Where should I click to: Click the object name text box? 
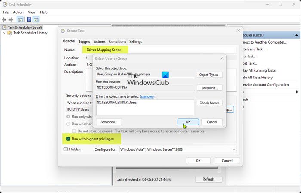pos(145,108)
